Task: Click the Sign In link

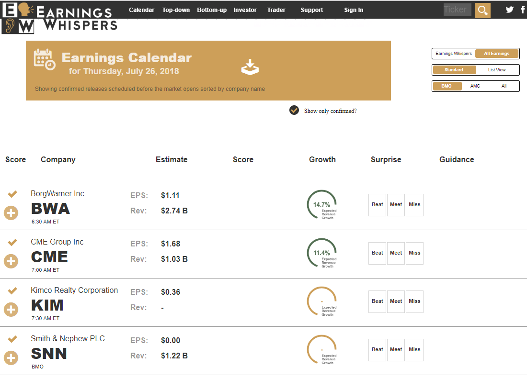Action: pyautogui.click(x=354, y=10)
